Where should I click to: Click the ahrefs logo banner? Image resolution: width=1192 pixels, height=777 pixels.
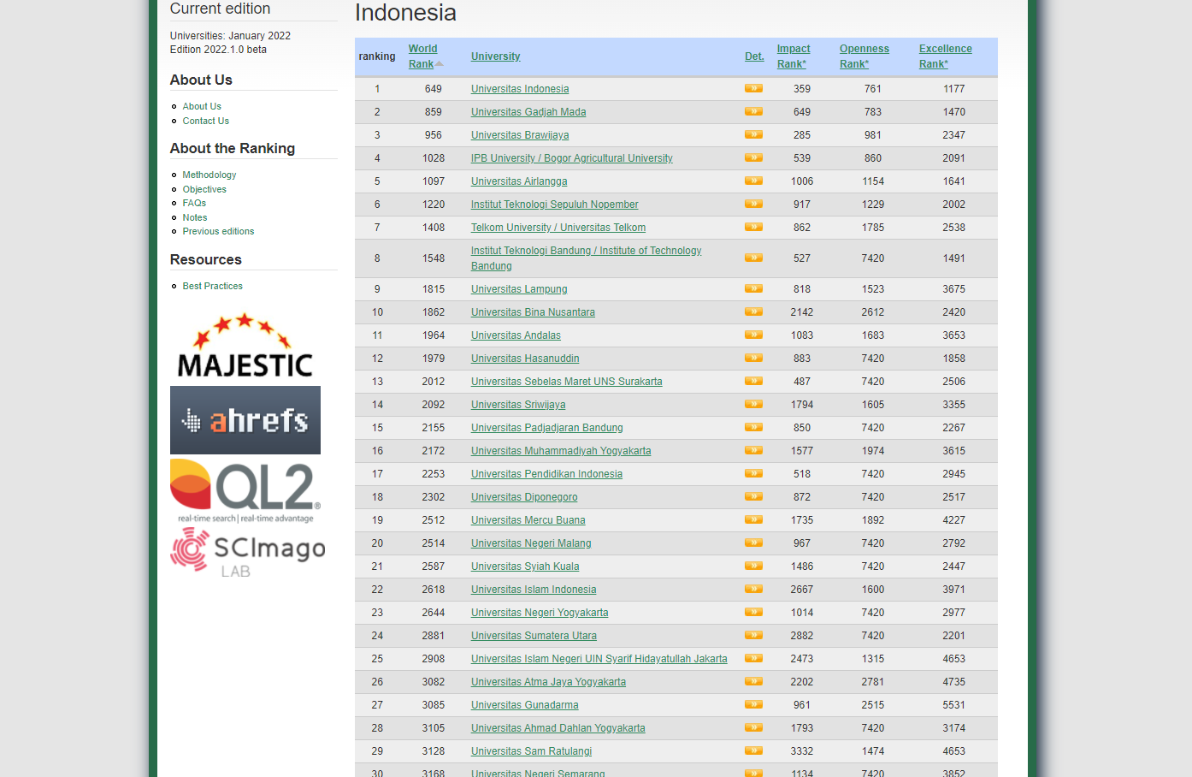click(245, 420)
